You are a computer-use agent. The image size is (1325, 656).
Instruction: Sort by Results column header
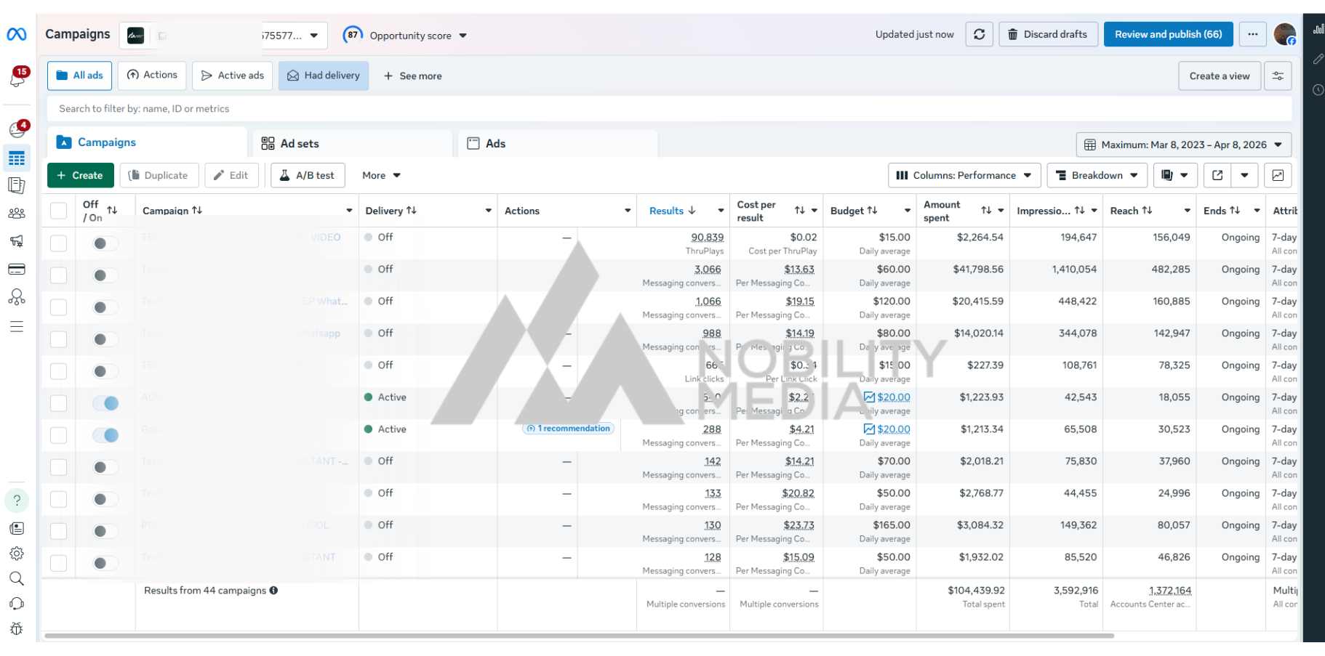click(673, 211)
